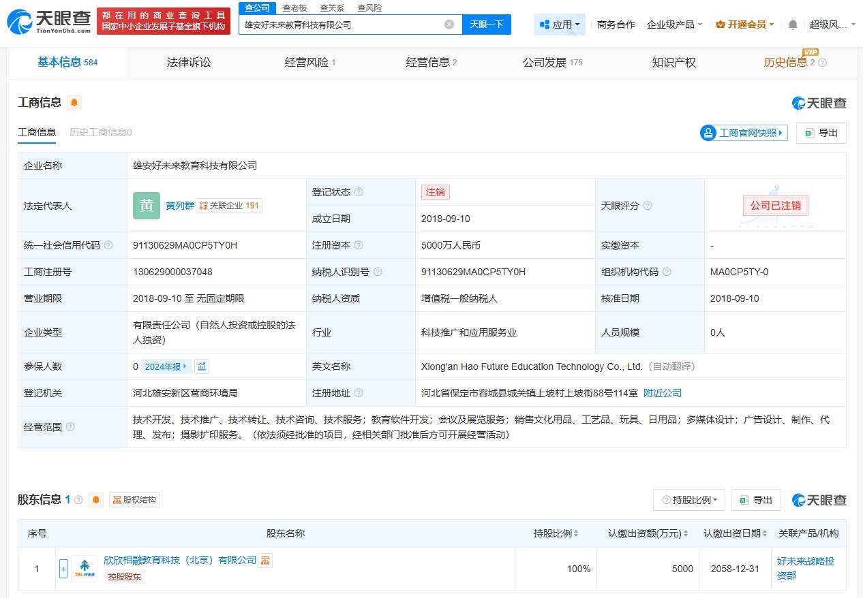This screenshot has height=598, width=863.
Task: Click the company search input field
Action: (x=341, y=25)
